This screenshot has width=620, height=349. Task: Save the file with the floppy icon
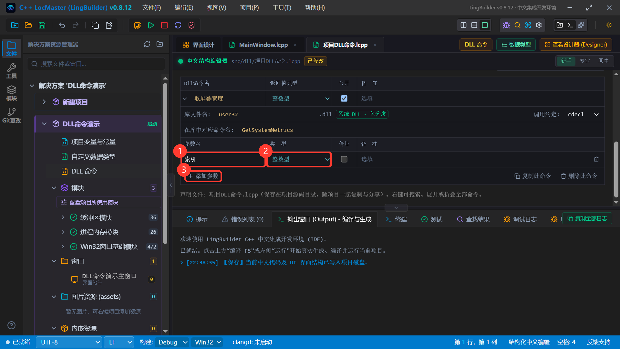[42, 25]
